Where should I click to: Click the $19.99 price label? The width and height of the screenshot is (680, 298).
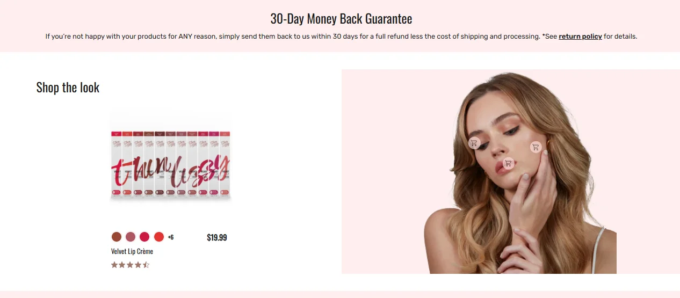coord(217,237)
